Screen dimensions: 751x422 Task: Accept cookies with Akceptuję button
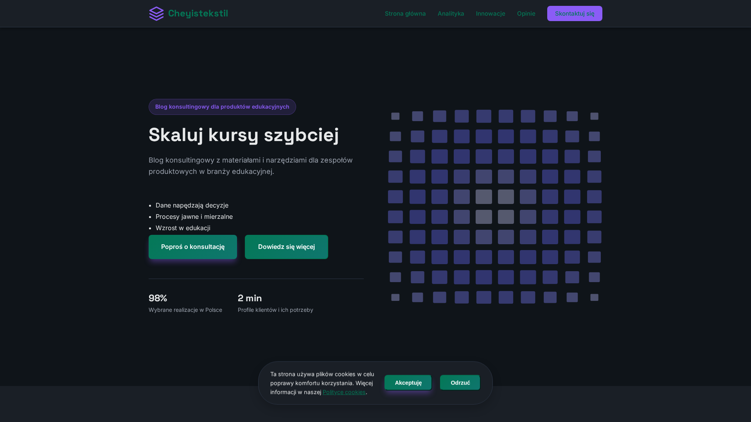tap(408, 383)
